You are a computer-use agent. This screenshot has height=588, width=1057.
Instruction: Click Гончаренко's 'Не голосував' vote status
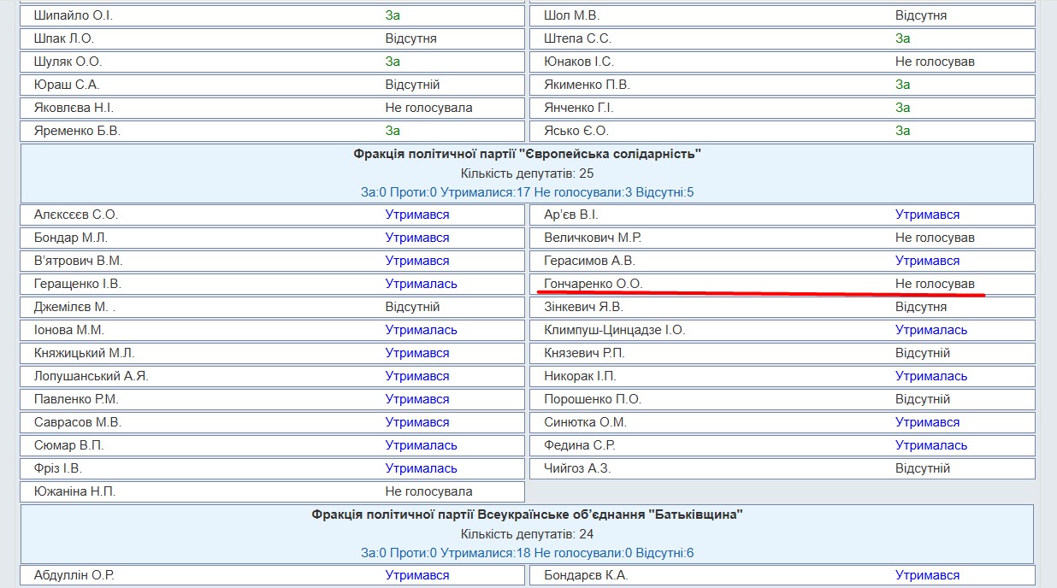935,284
